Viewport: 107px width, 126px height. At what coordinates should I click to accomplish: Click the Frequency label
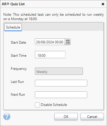click(x=19, y=69)
